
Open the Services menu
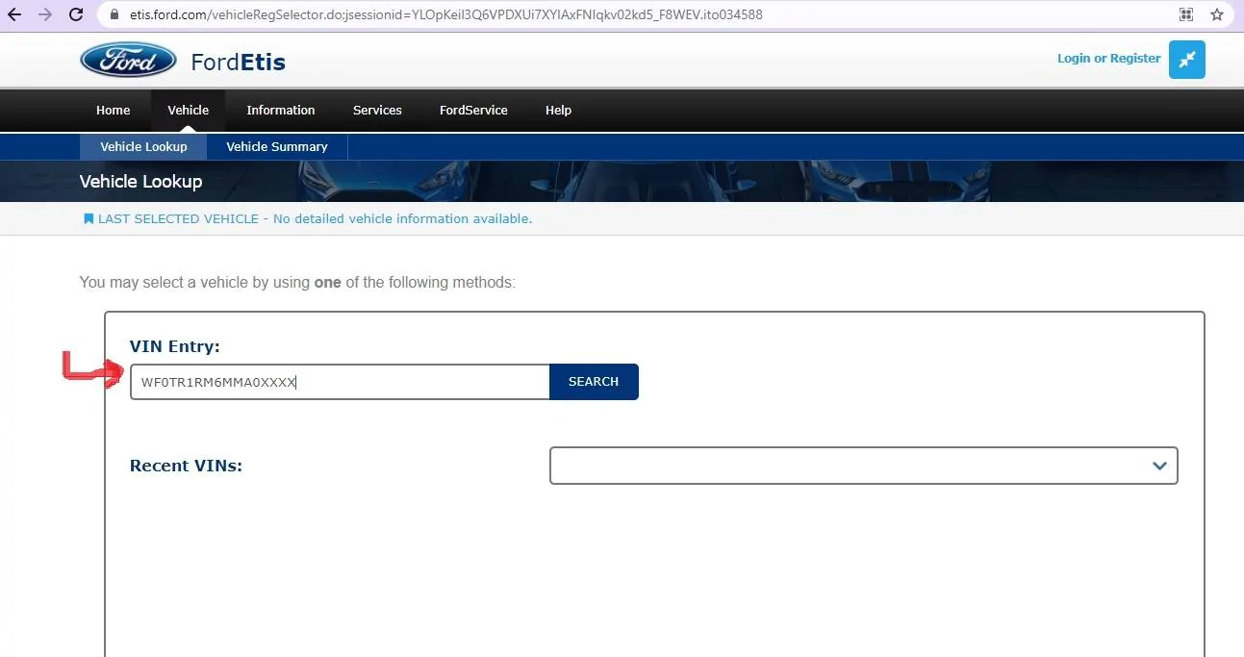click(377, 111)
